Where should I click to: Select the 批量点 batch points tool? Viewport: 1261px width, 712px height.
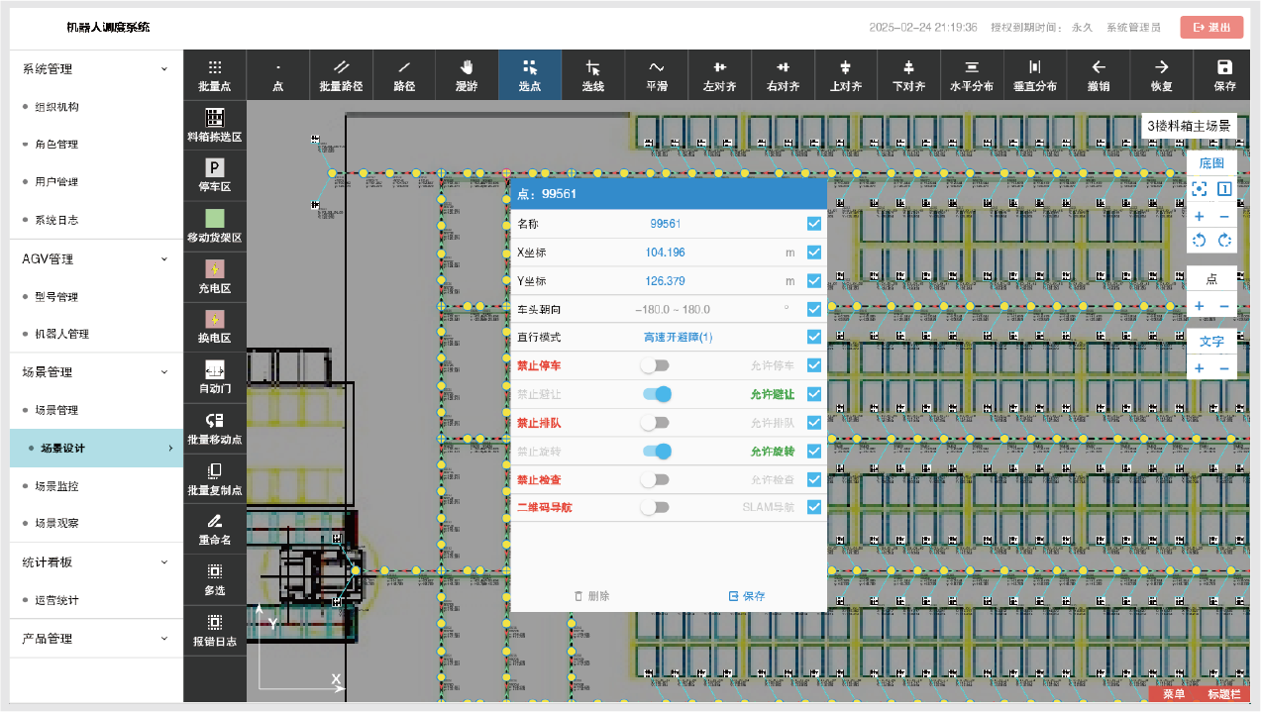pyautogui.click(x=214, y=75)
